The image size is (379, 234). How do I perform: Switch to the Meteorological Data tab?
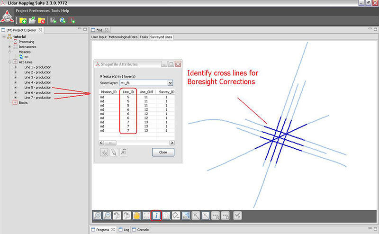click(123, 36)
